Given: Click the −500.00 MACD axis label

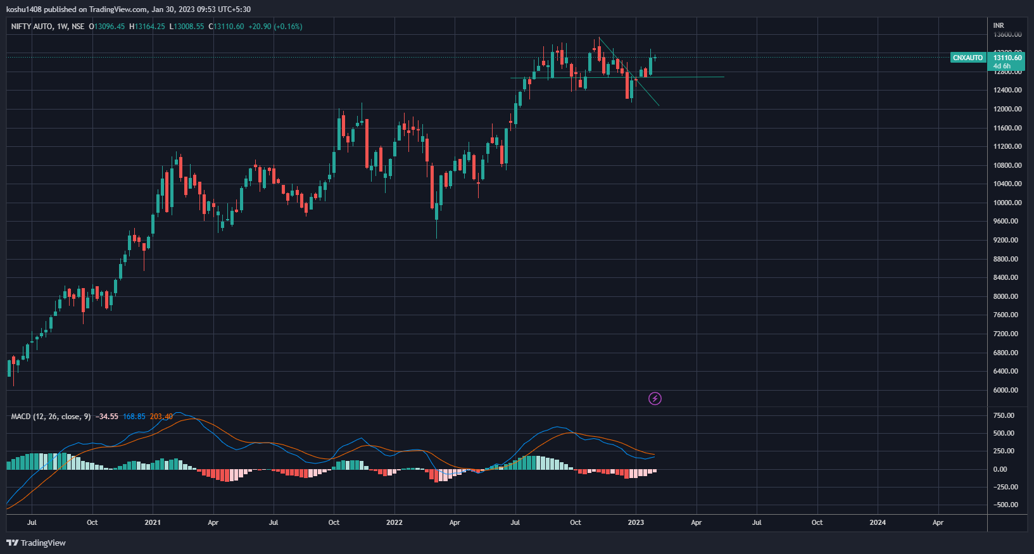Looking at the screenshot, I should [1006, 505].
